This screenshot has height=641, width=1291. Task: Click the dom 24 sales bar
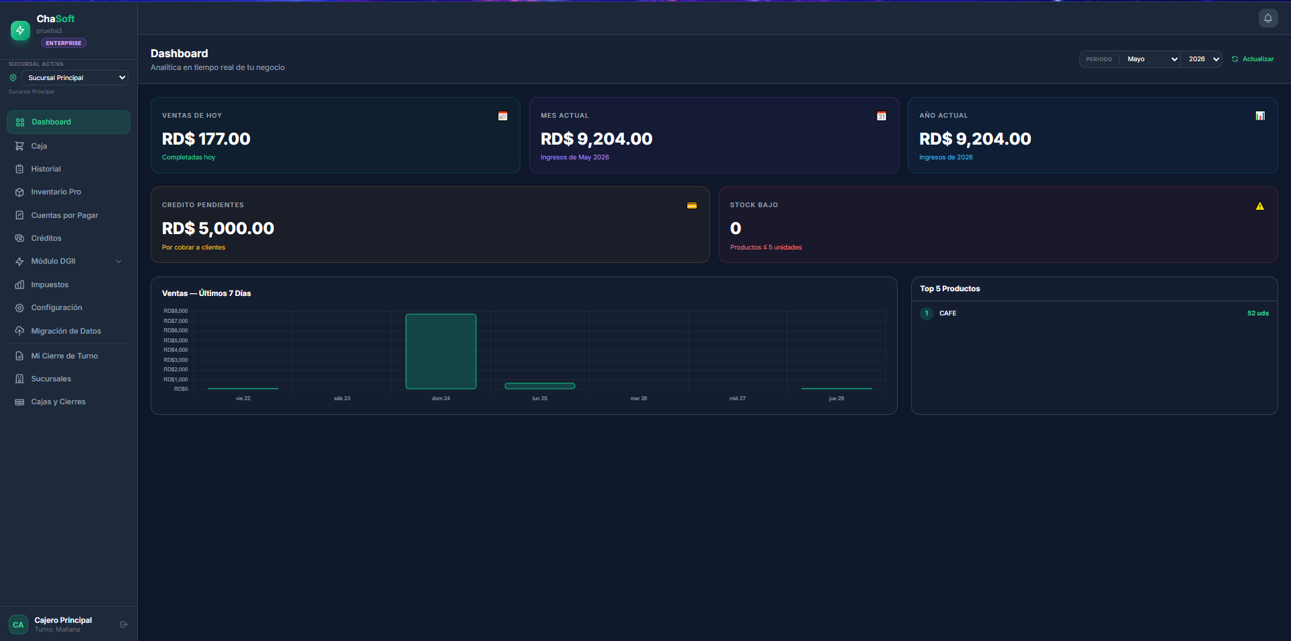pyautogui.click(x=441, y=351)
